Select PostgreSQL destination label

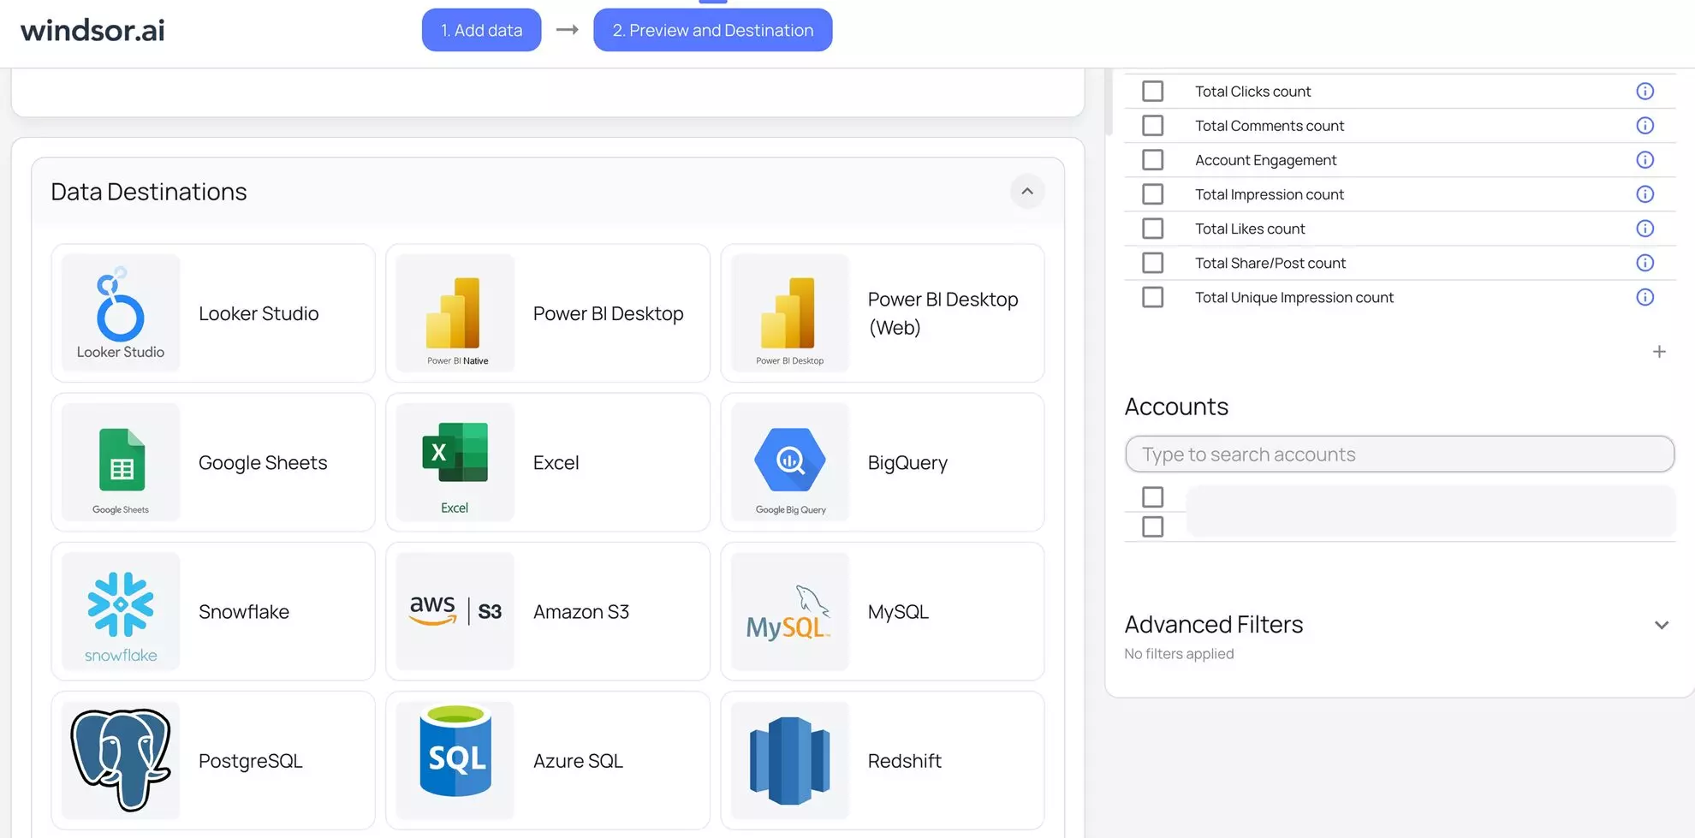[250, 761]
